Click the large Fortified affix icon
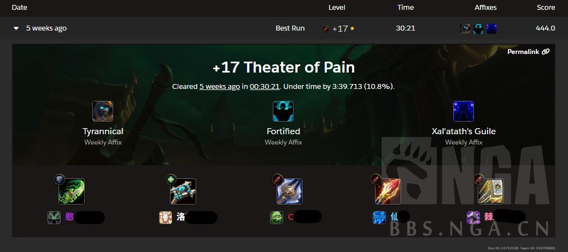The height and width of the screenshot is (252, 568). 283,111
